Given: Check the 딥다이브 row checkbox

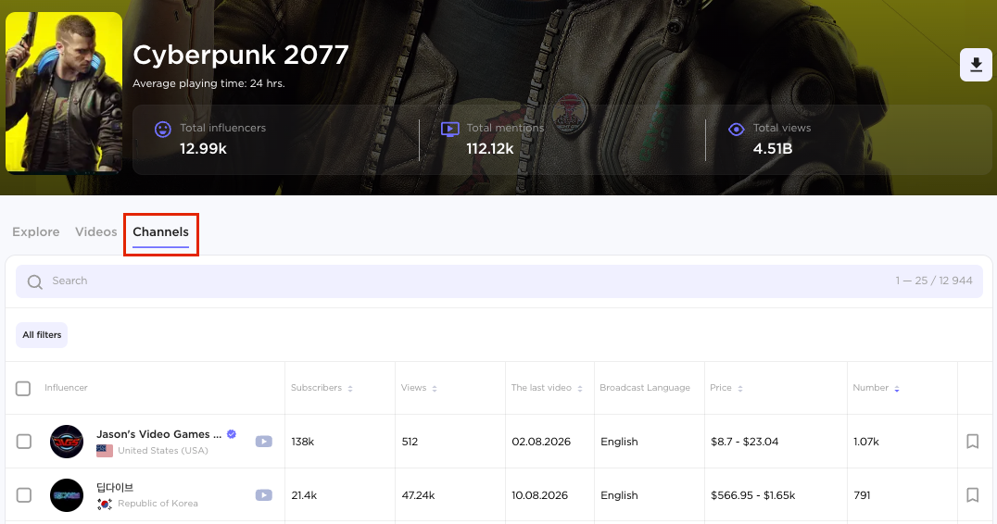Looking at the screenshot, I should click(x=23, y=494).
